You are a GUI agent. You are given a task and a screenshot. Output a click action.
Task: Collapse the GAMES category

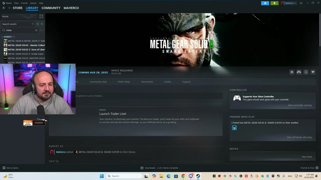tap(2, 37)
